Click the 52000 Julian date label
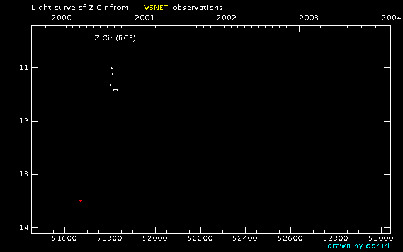This screenshot has width=403, height=252. click(x=155, y=238)
